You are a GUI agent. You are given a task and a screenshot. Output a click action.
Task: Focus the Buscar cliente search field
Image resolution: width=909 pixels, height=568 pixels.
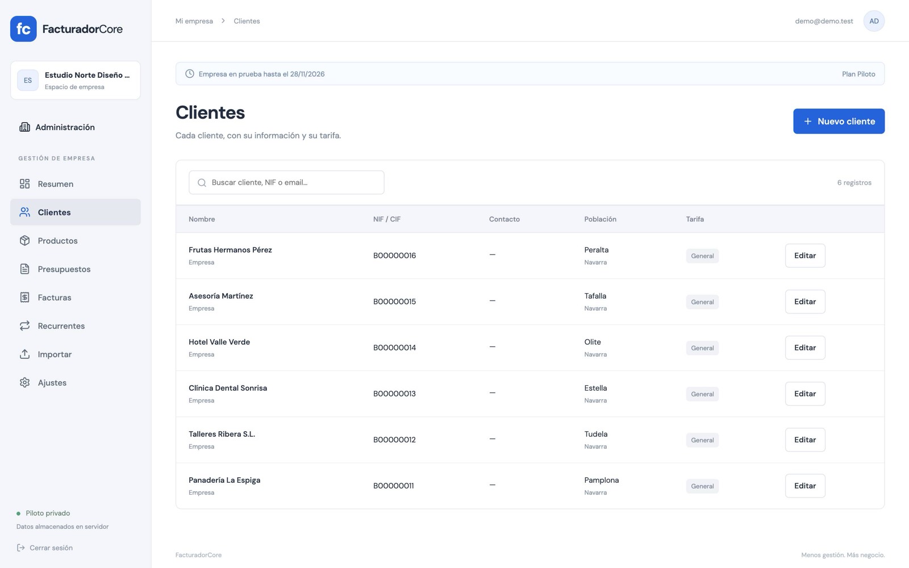(286, 182)
